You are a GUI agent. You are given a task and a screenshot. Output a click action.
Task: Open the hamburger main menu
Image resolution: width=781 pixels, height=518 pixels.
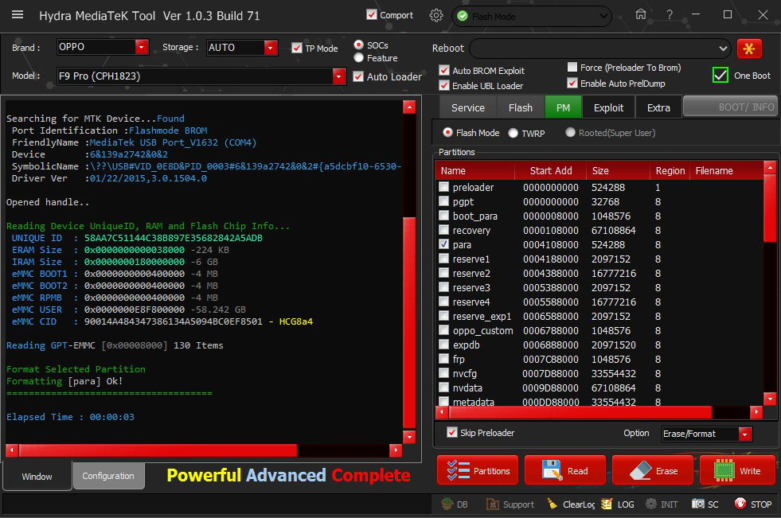point(18,15)
